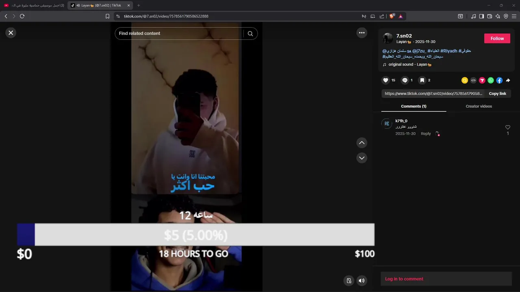Screen dimensions: 520x292
Task: Share the video to WhatsApp
Action: point(491,80)
